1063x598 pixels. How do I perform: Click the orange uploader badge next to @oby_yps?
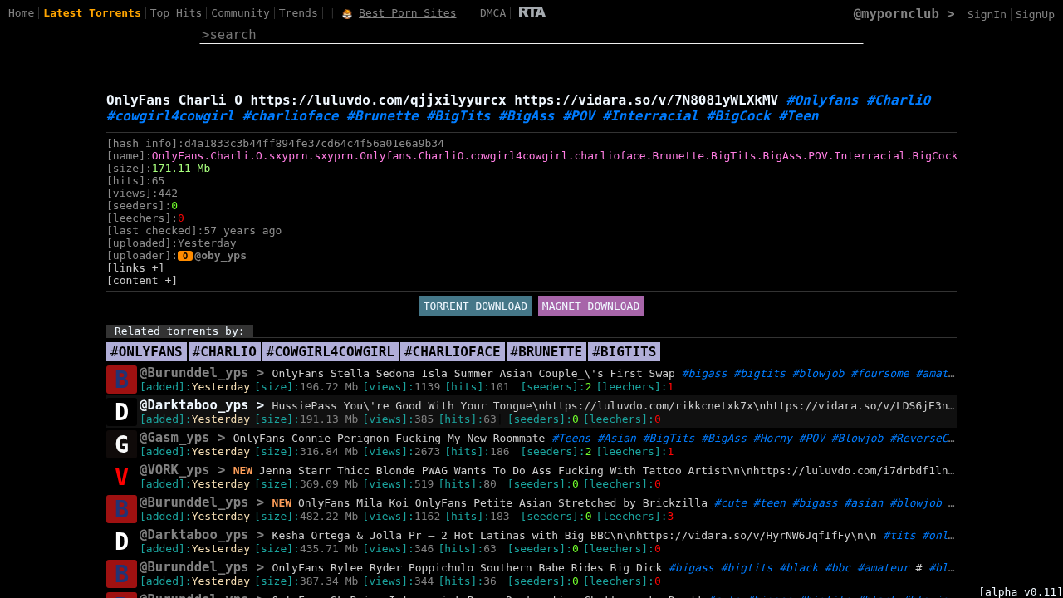pyautogui.click(x=185, y=256)
